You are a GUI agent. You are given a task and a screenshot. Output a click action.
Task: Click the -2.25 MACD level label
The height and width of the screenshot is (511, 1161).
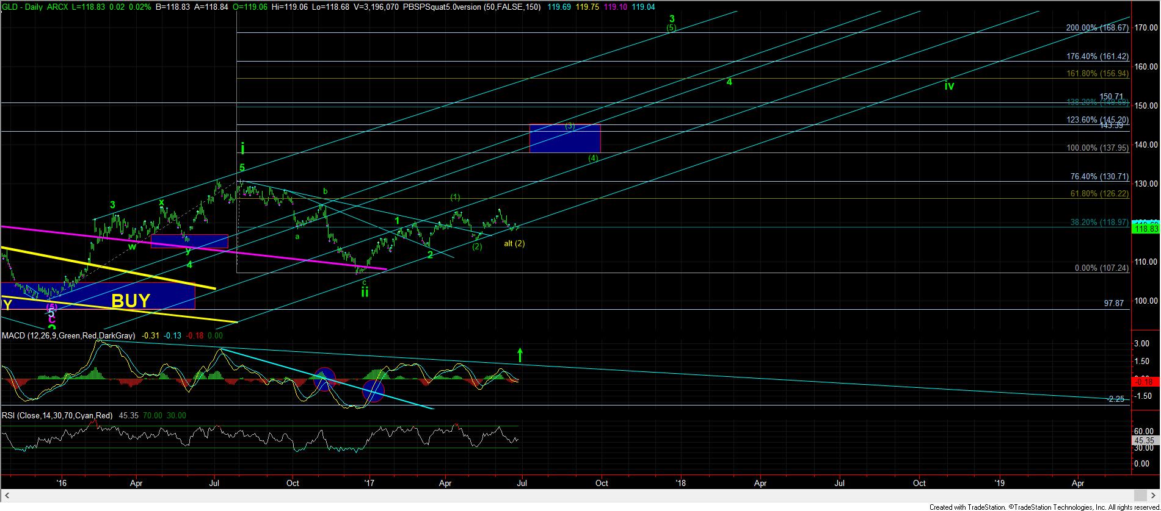tap(1116, 399)
